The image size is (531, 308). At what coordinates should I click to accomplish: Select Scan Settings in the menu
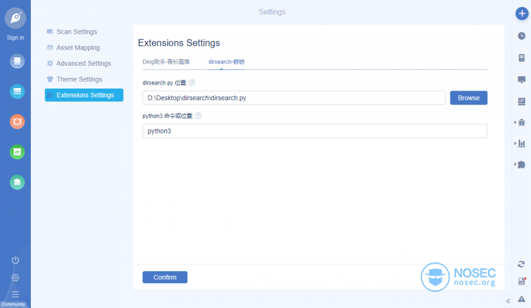(77, 32)
